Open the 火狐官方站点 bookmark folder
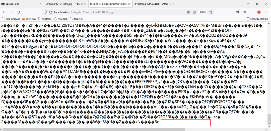The height and width of the screenshot is (131, 271). (x=11, y=19)
